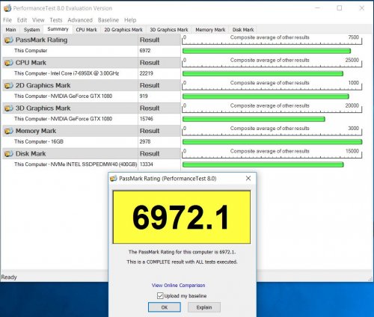Click the PassMark Rating section icon
Screen dimensions: 374x317
tap(9, 40)
